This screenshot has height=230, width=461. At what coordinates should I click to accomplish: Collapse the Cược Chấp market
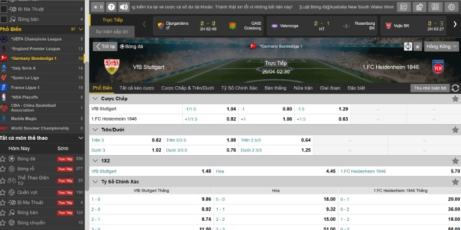point(95,98)
